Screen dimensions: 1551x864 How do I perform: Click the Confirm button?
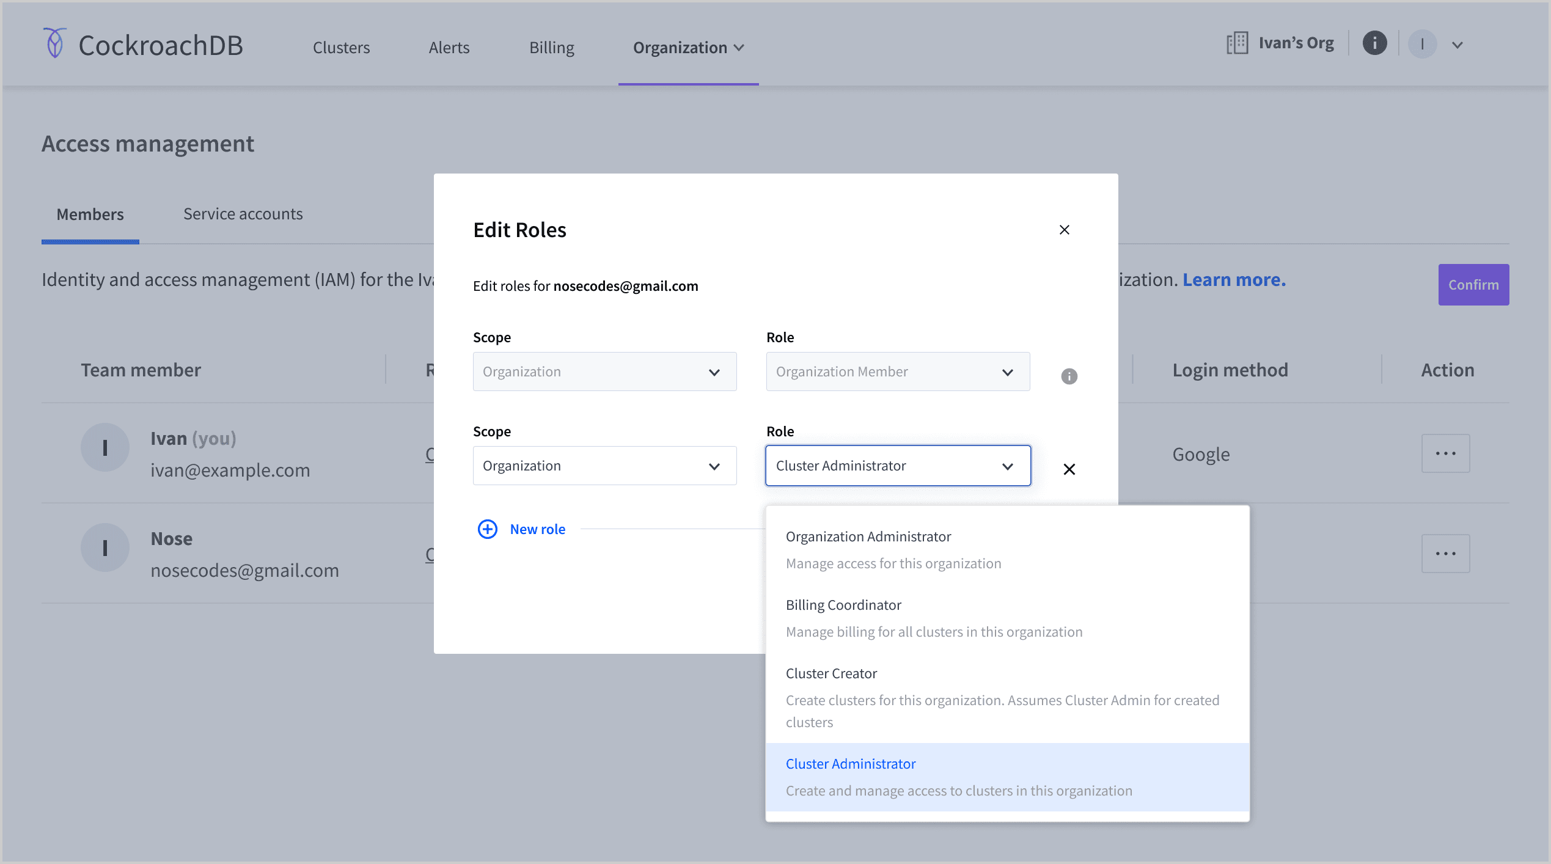tap(1473, 285)
